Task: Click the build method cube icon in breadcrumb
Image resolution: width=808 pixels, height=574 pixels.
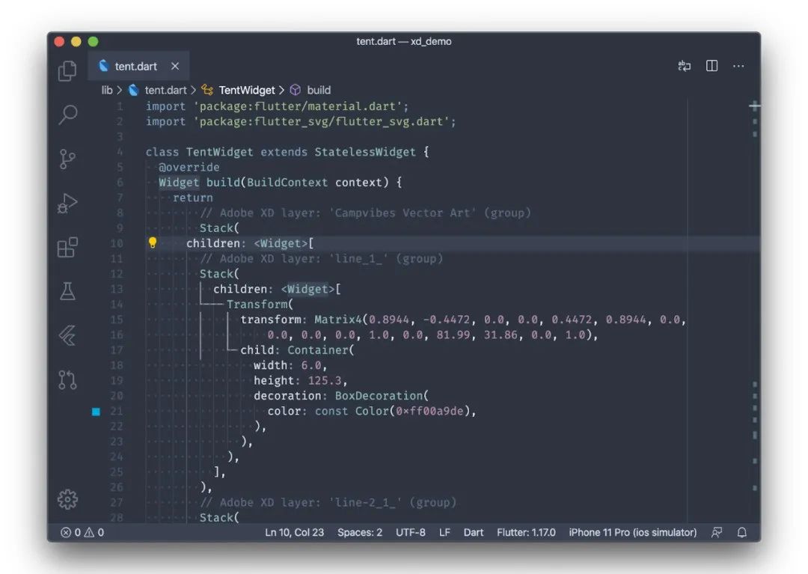Action: (296, 90)
